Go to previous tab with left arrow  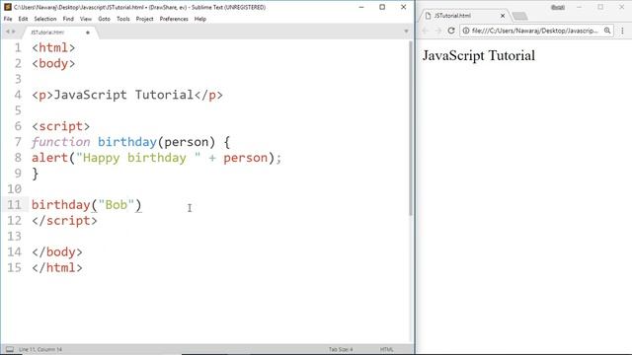point(7,32)
